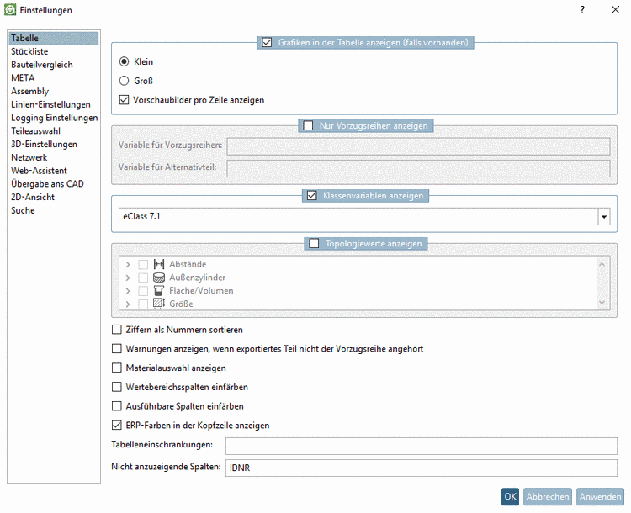Select the Groß radio button
Viewport: 631px width, 513px height.
[125, 82]
